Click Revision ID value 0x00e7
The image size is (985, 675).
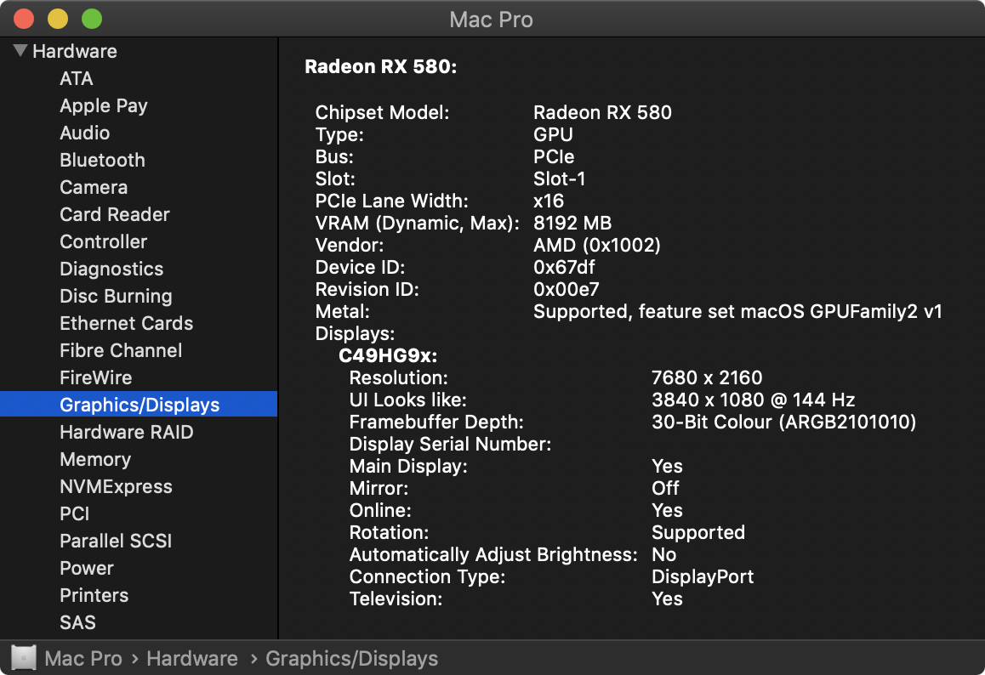coord(566,289)
